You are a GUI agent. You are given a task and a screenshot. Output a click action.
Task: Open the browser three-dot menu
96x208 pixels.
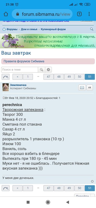tap(89, 14)
